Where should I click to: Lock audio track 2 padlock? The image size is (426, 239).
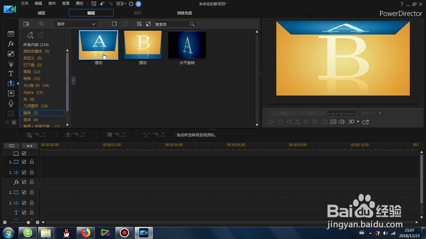[x=32, y=203]
